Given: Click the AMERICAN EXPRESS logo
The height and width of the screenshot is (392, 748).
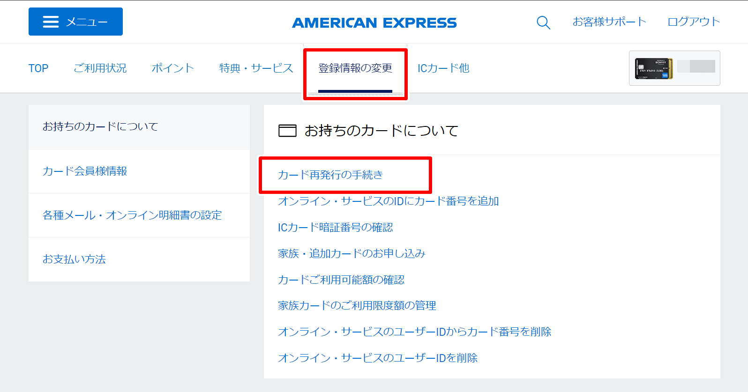Looking at the screenshot, I should (x=374, y=22).
